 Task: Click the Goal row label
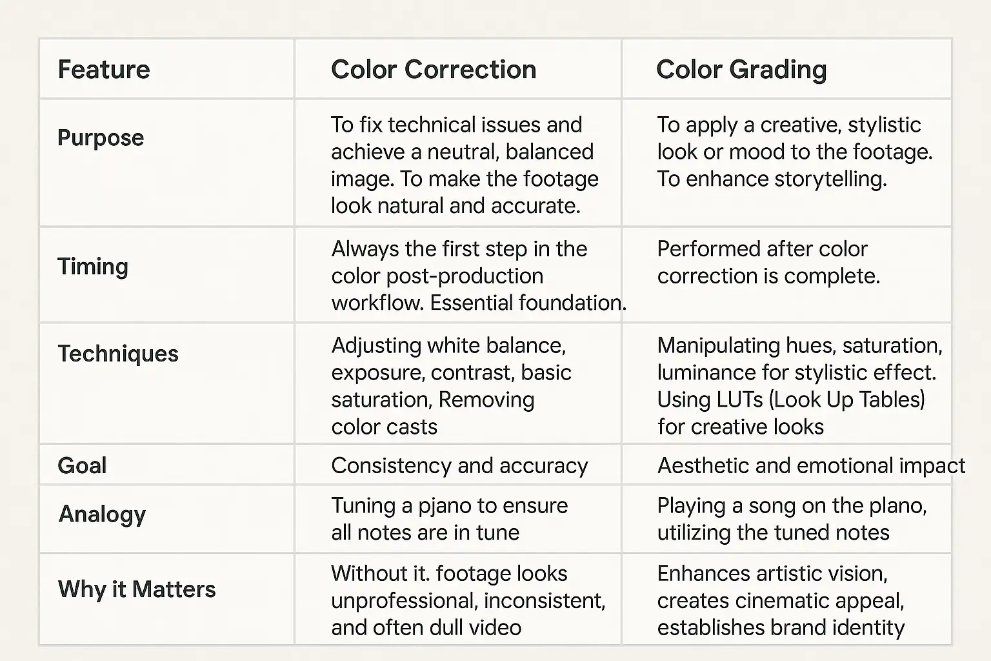click(82, 465)
